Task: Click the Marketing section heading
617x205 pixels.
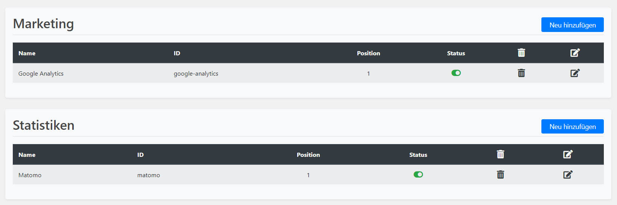Action: (43, 24)
